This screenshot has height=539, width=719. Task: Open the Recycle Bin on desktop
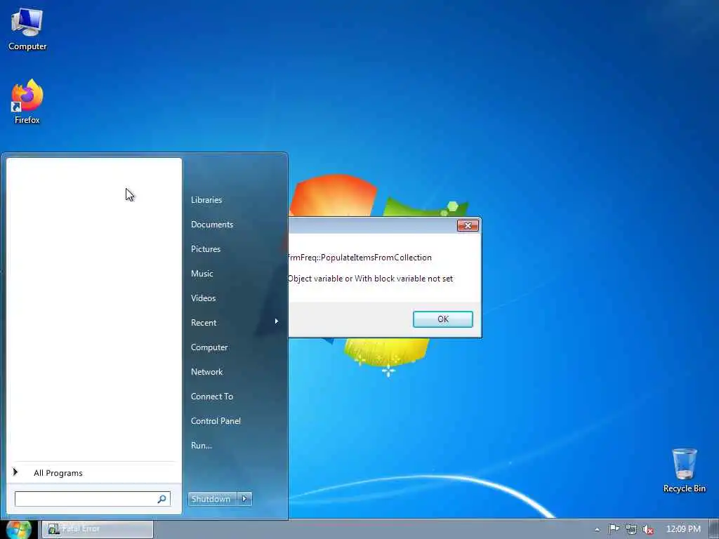684,470
